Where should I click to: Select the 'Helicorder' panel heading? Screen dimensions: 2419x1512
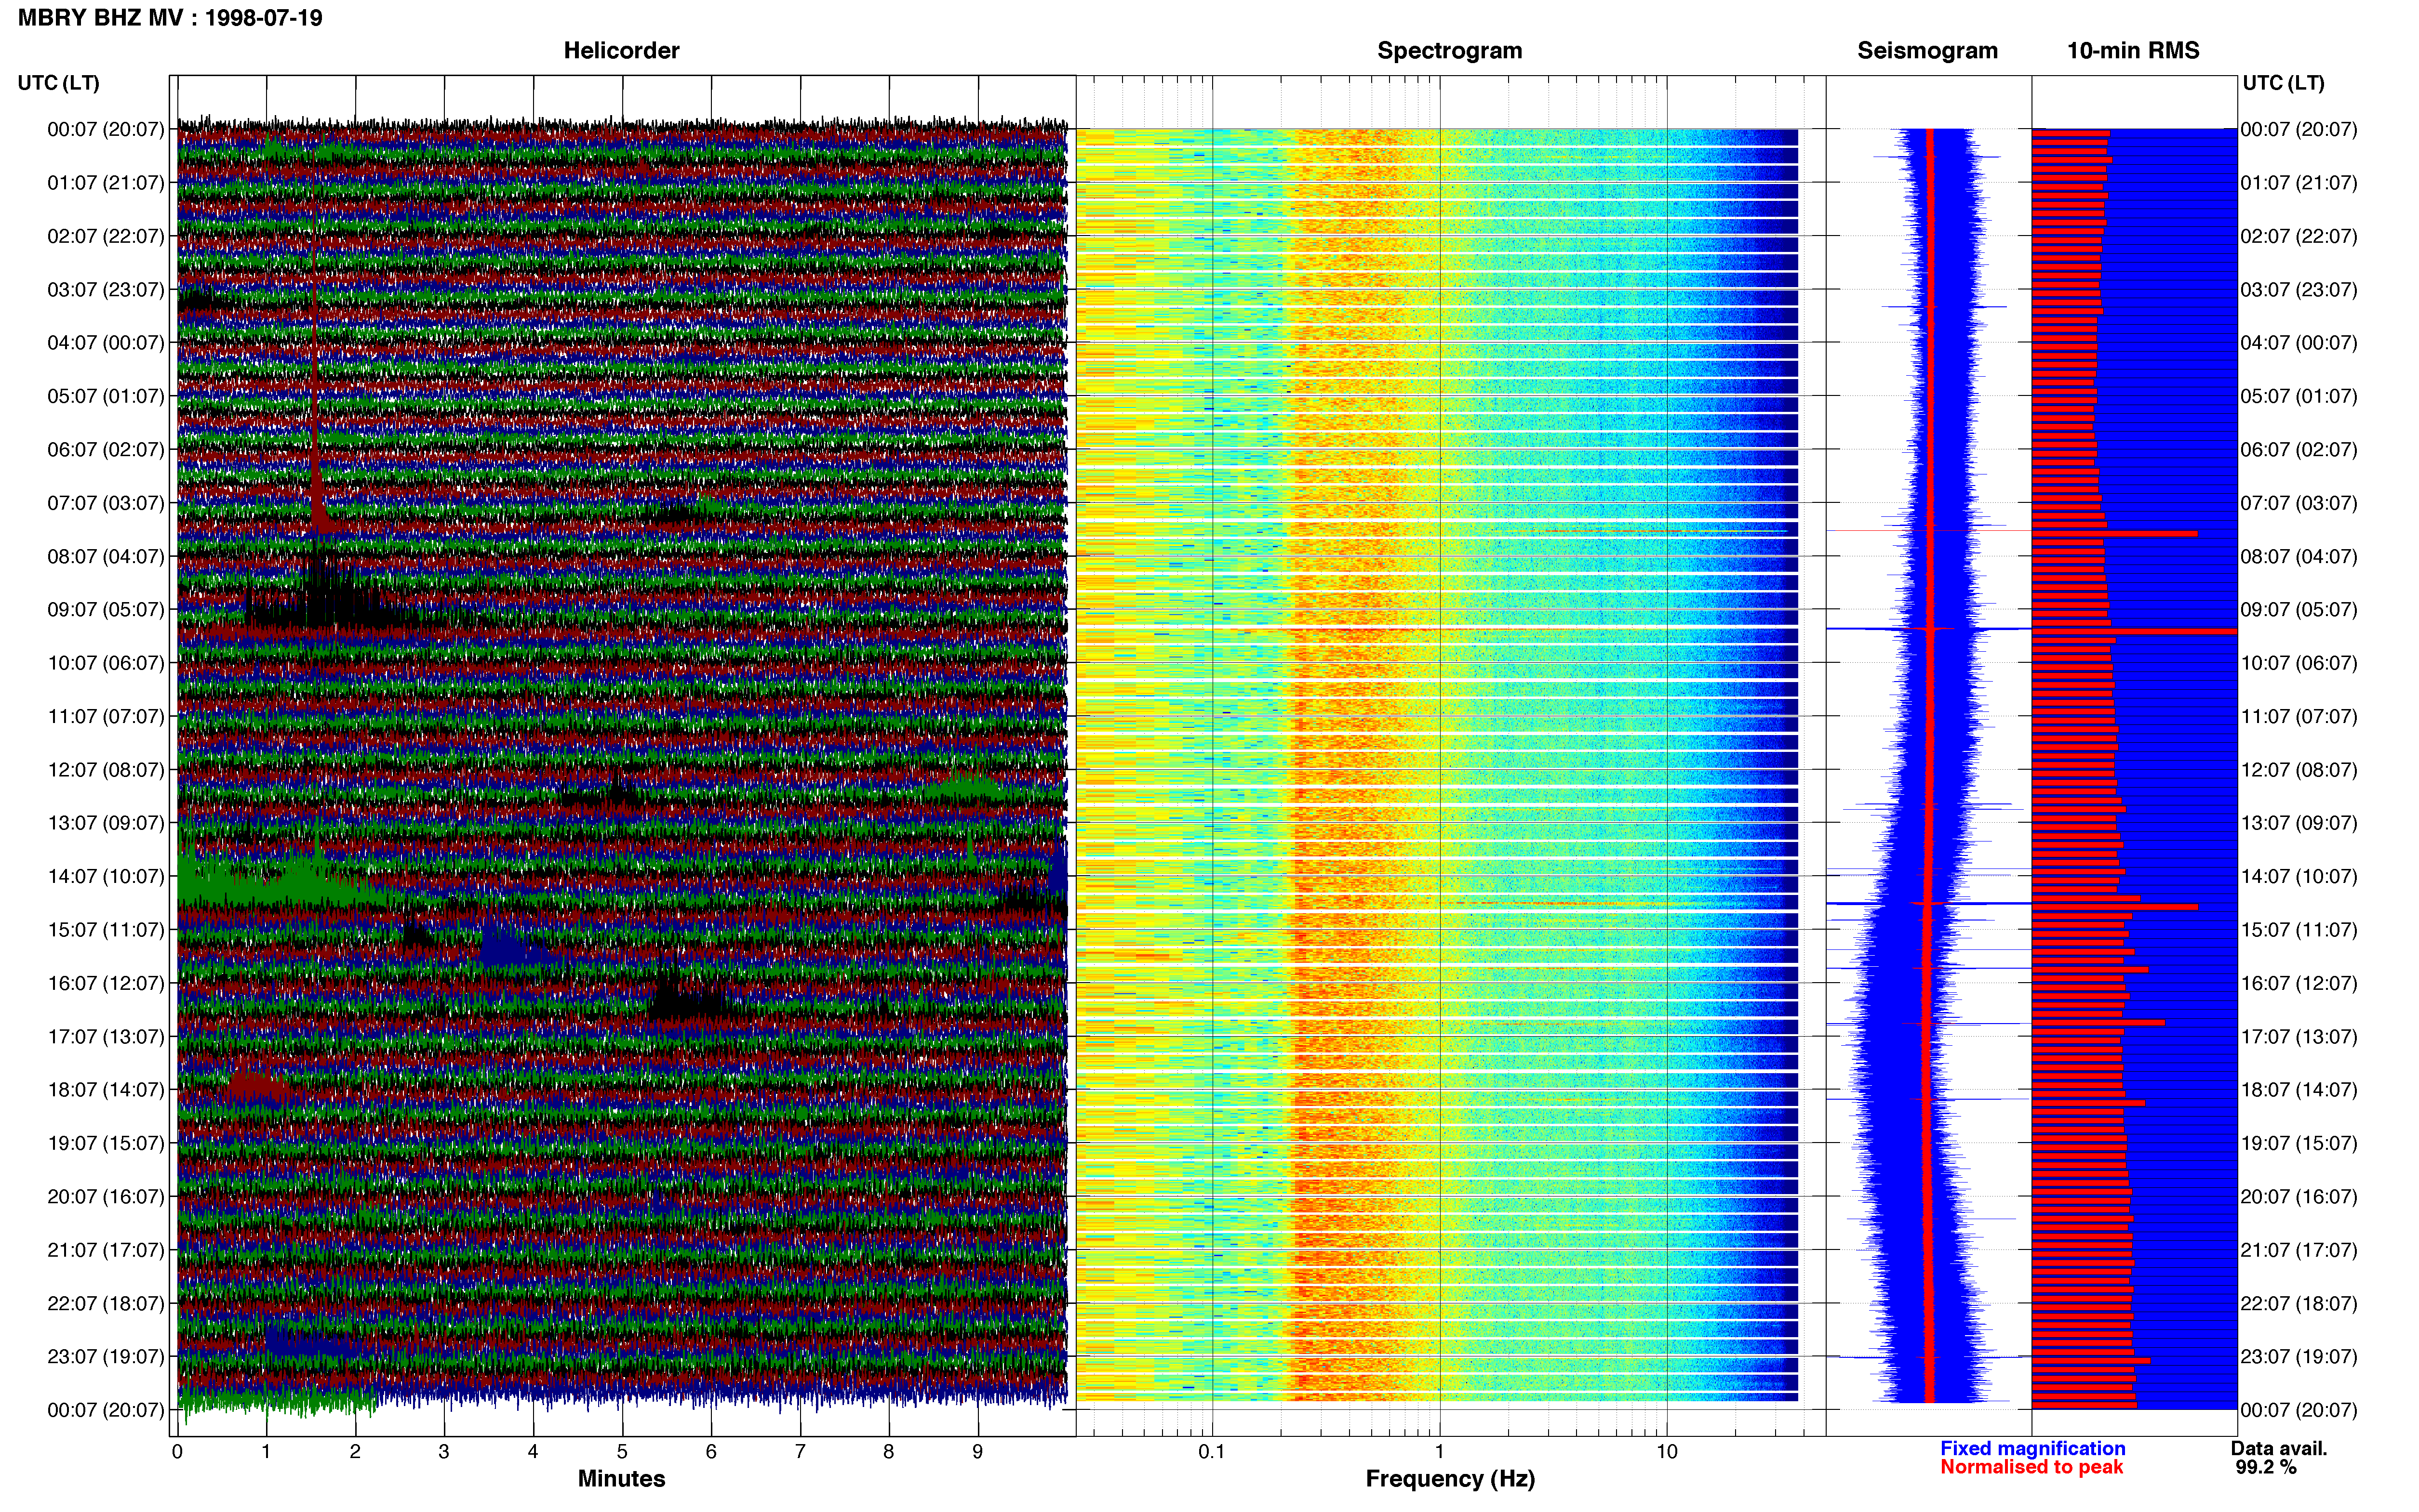click(621, 51)
